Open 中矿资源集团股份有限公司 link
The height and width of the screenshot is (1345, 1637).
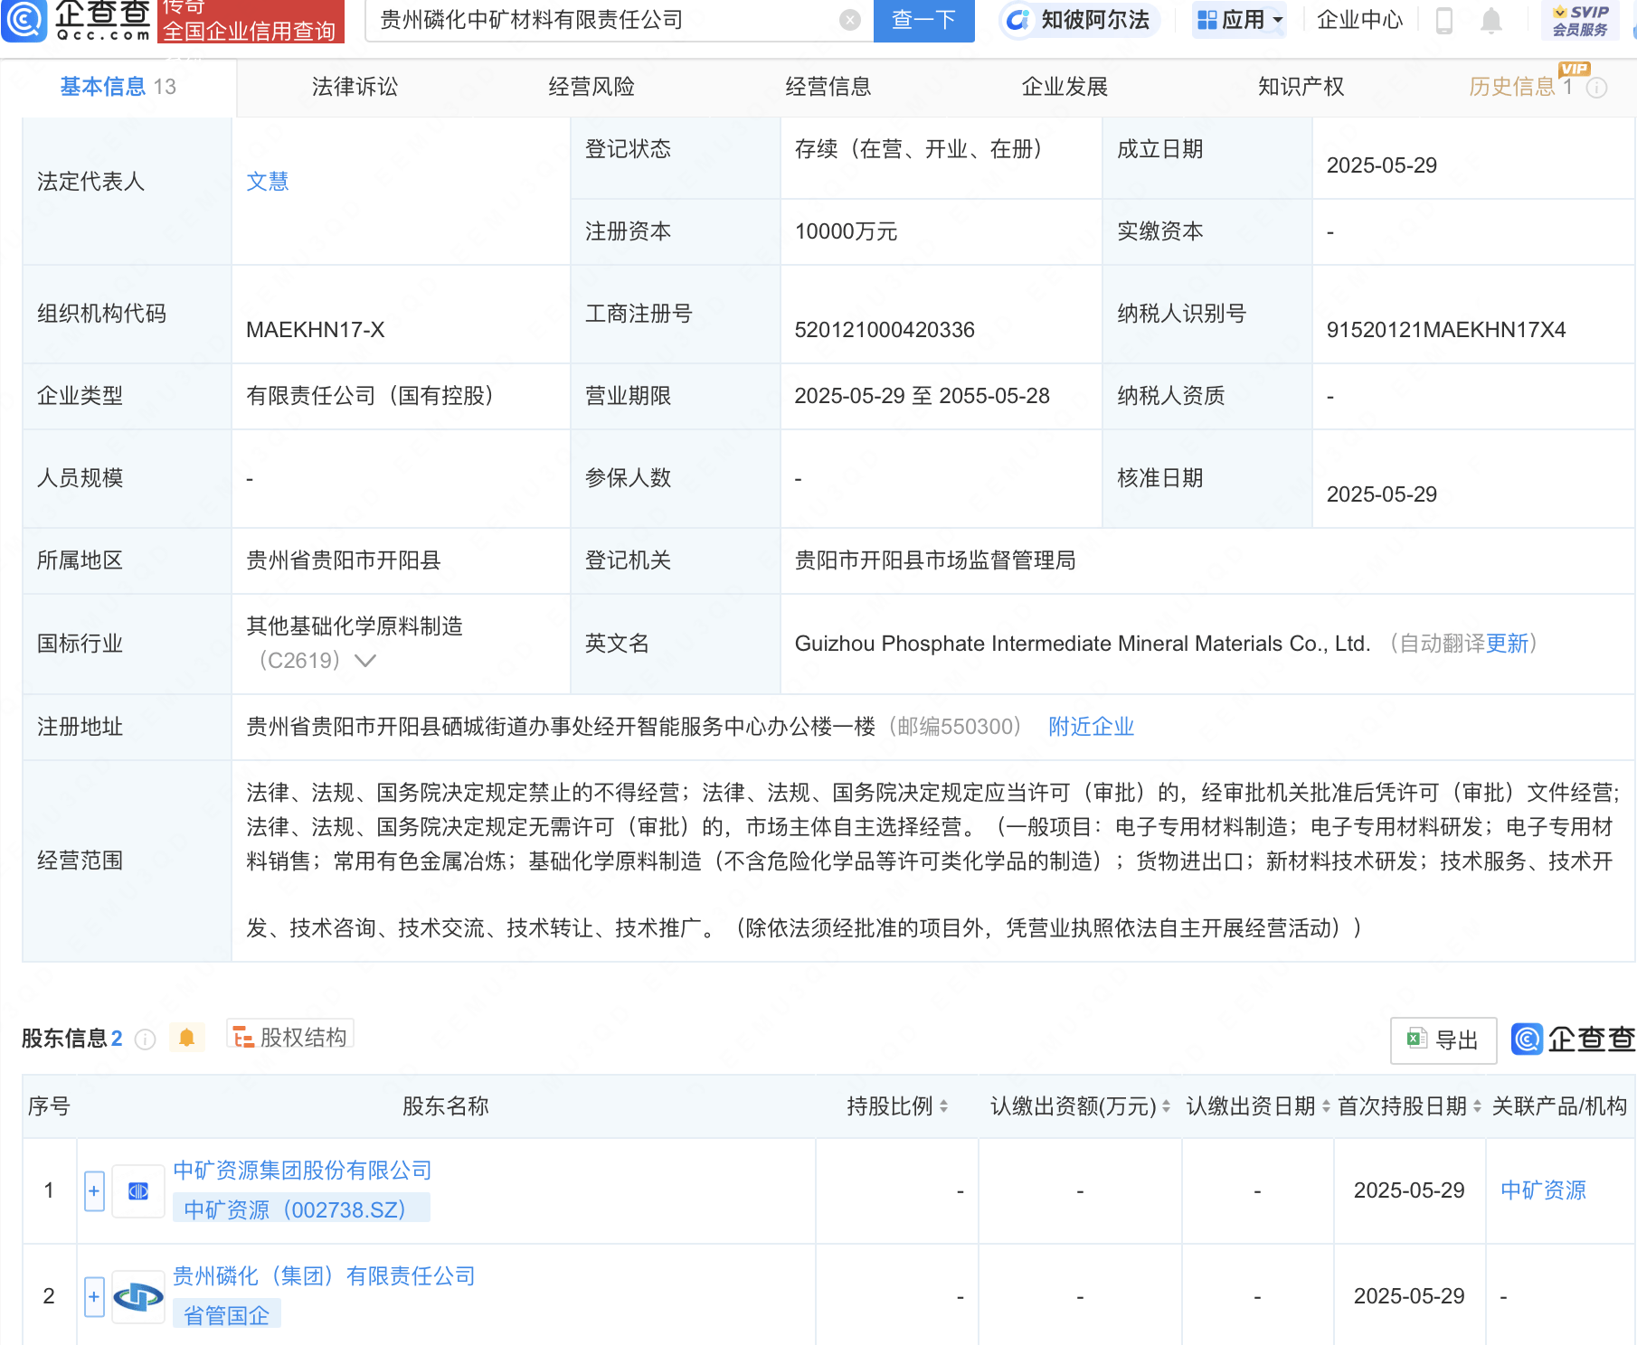tap(302, 1171)
